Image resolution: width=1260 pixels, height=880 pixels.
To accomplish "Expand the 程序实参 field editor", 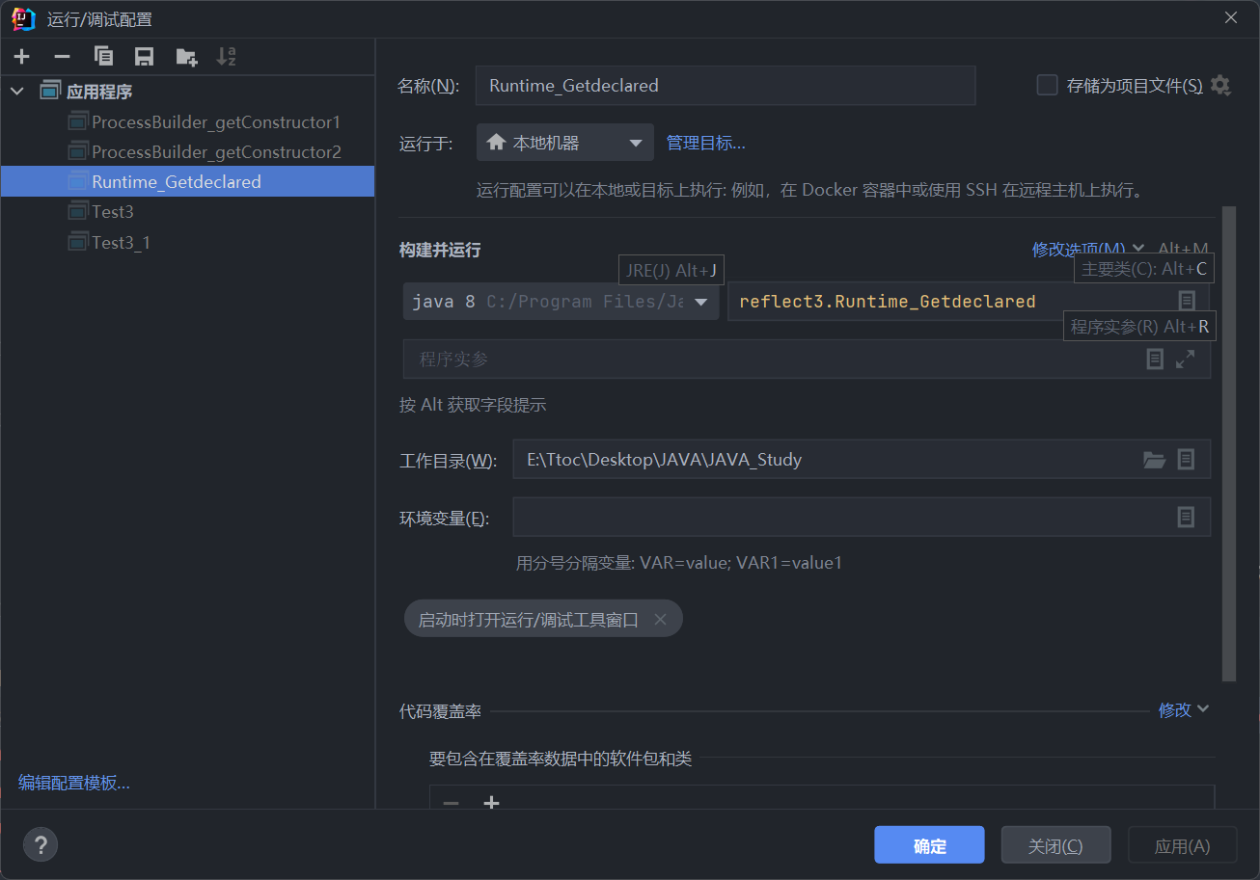I will pos(1186,359).
